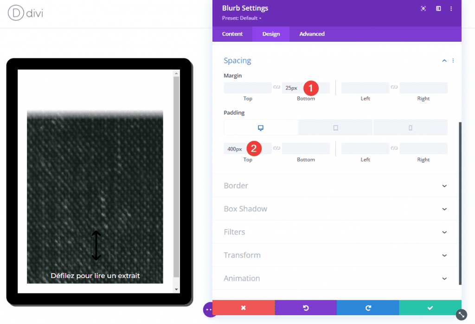475x324 pixels.
Task: Toggle link between Margin Left and Right
Action: tap(394, 87)
